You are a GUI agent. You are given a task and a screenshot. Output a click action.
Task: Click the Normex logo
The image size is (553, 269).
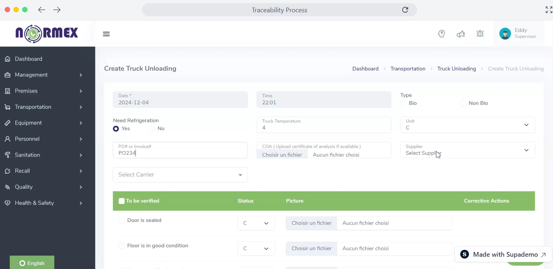(x=47, y=34)
